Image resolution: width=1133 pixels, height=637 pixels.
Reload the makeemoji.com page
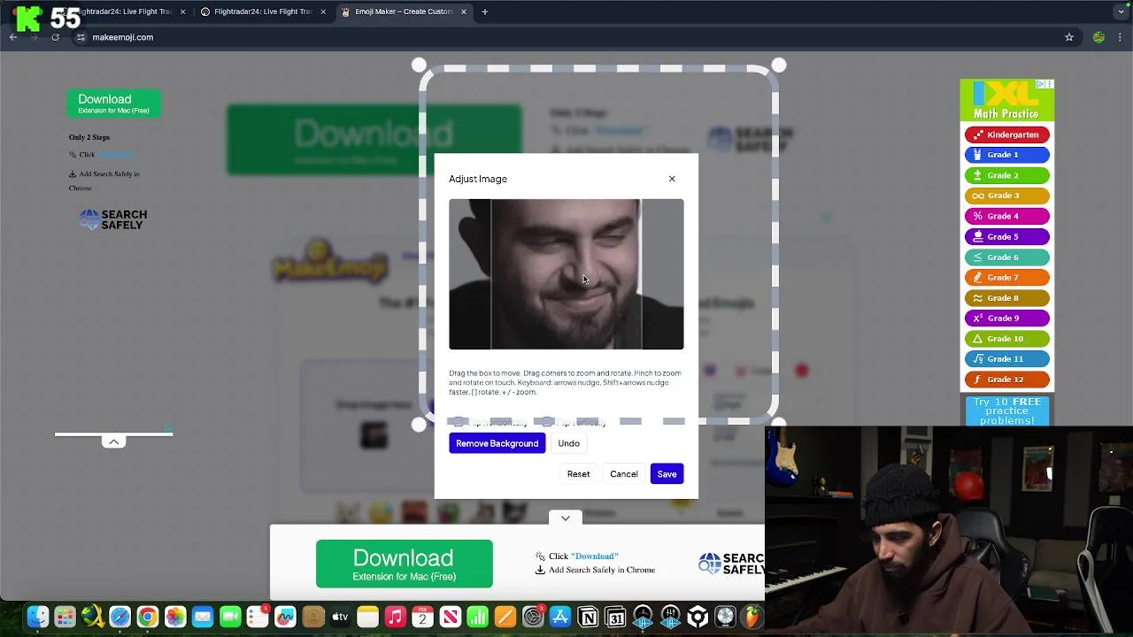tap(55, 37)
